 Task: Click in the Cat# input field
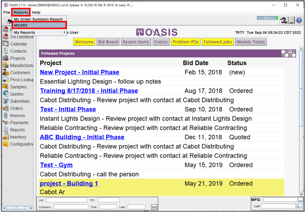(x=278, y=206)
